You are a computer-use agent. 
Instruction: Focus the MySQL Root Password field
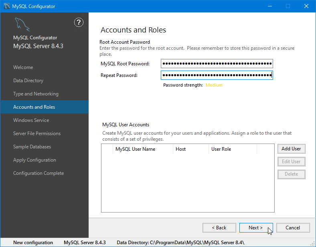pos(217,64)
